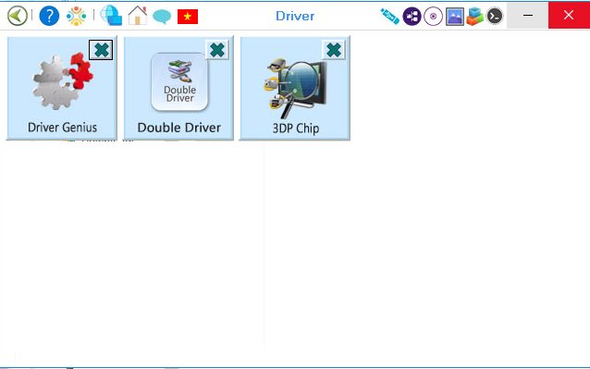Screen dimensions: 590x369
Task: Minimize the Driver window
Action: [527, 16]
